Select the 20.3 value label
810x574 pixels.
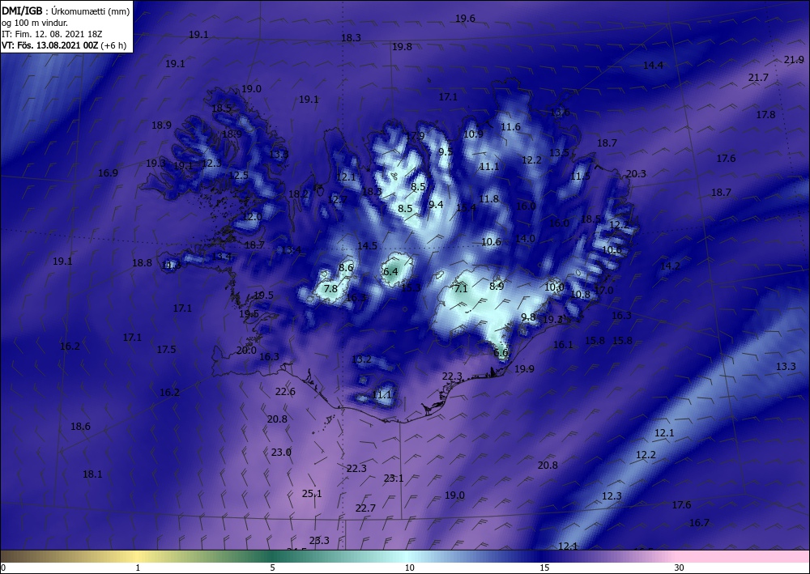pos(636,174)
